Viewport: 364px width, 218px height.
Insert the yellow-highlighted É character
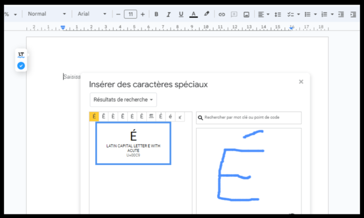tap(94, 117)
